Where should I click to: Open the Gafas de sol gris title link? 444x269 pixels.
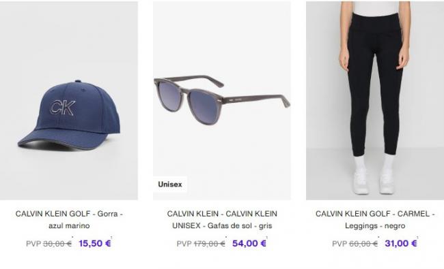pyautogui.click(x=222, y=219)
